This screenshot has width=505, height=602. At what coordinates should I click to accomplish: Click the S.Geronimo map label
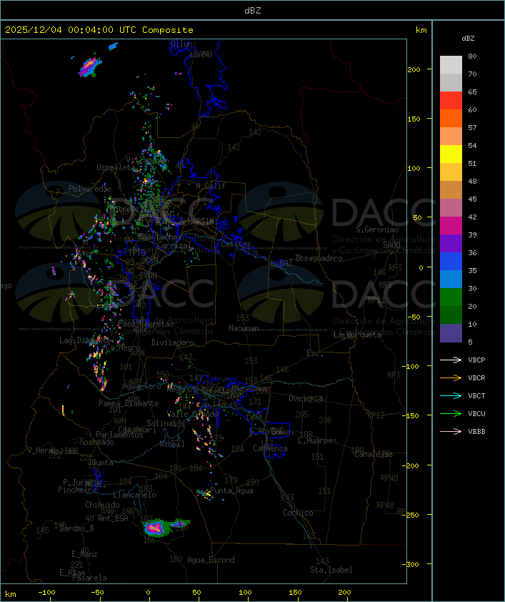coord(377,230)
